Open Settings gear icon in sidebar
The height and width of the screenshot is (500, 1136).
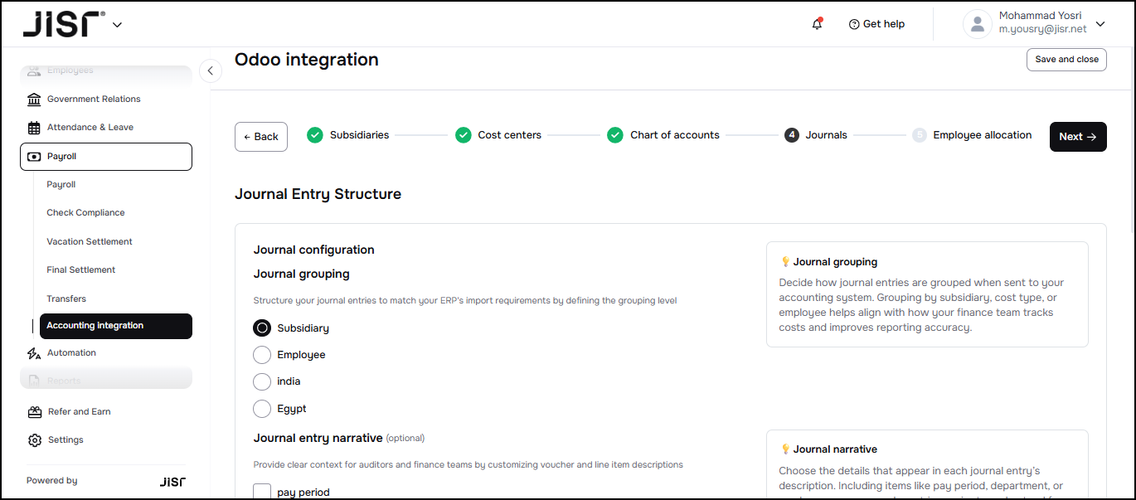click(34, 440)
